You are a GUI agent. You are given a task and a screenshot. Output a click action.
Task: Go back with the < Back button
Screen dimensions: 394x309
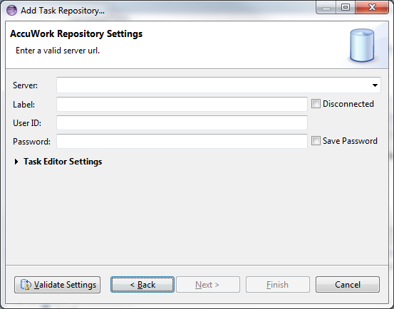click(x=142, y=285)
